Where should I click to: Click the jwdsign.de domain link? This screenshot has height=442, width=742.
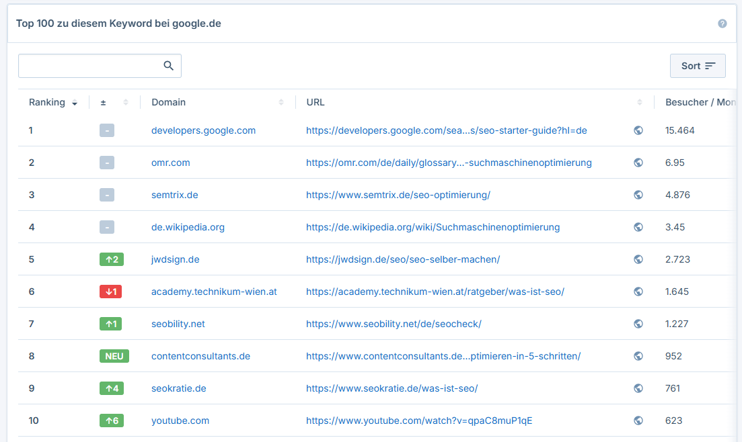point(175,259)
